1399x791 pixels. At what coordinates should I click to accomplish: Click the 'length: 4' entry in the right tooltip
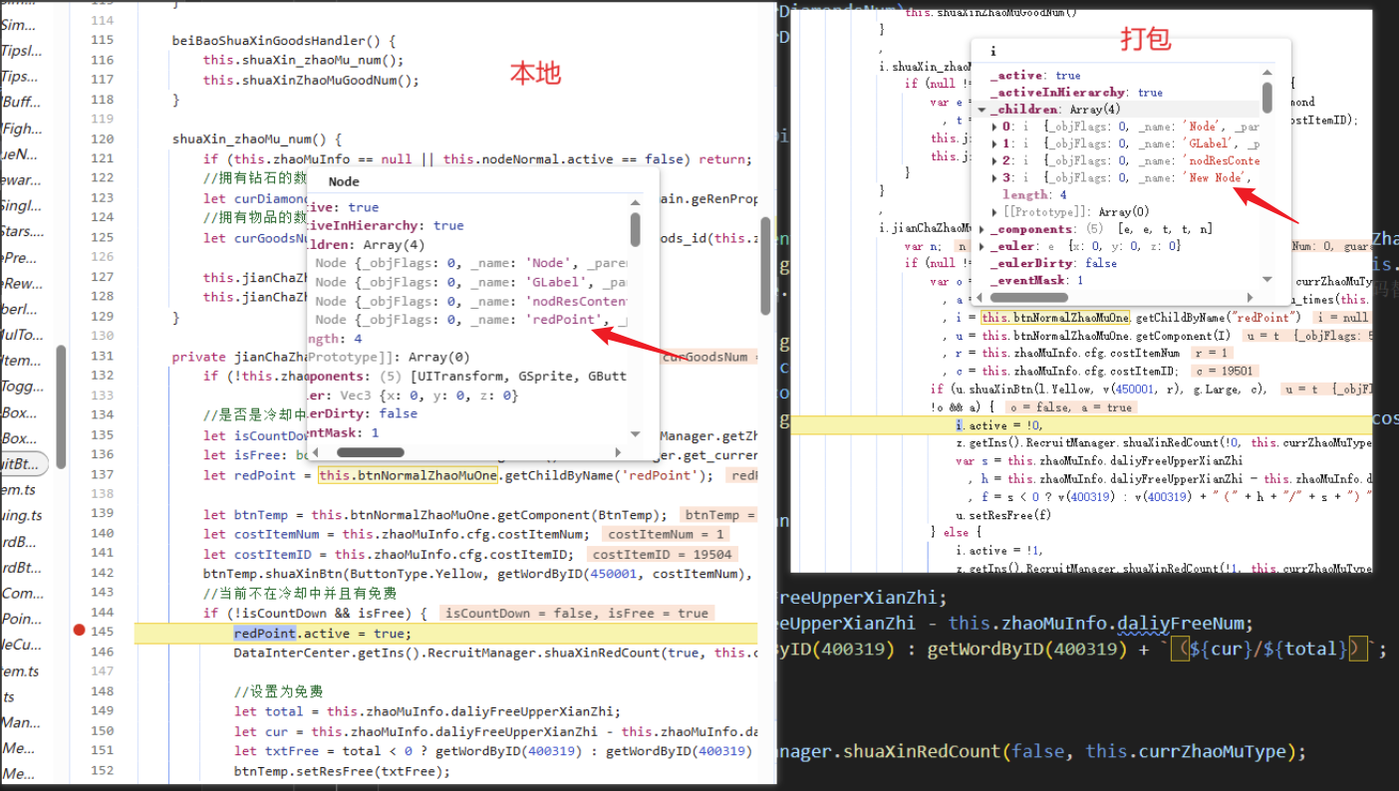(x=1032, y=195)
